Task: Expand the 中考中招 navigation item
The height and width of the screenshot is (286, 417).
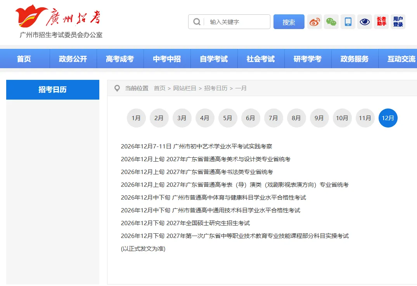Action: point(167,59)
